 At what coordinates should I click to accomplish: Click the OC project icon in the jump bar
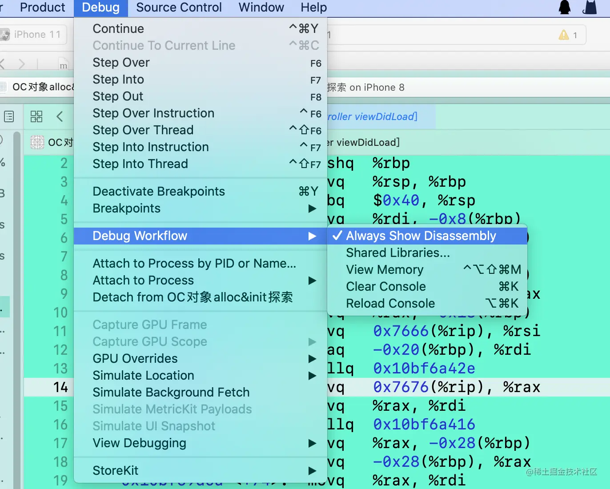[x=37, y=142]
